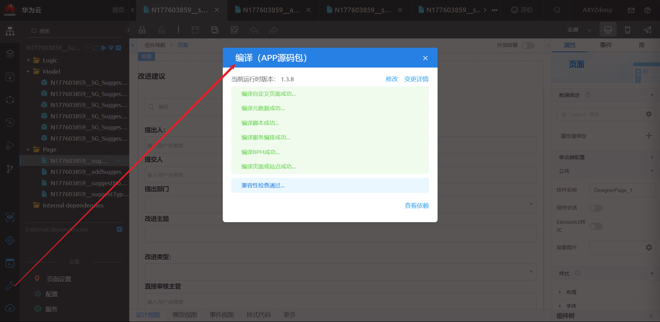Screen dimensions: 660x322
Task: Open the hierarchy tree icon in left sidebar
Action: coord(10,31)
